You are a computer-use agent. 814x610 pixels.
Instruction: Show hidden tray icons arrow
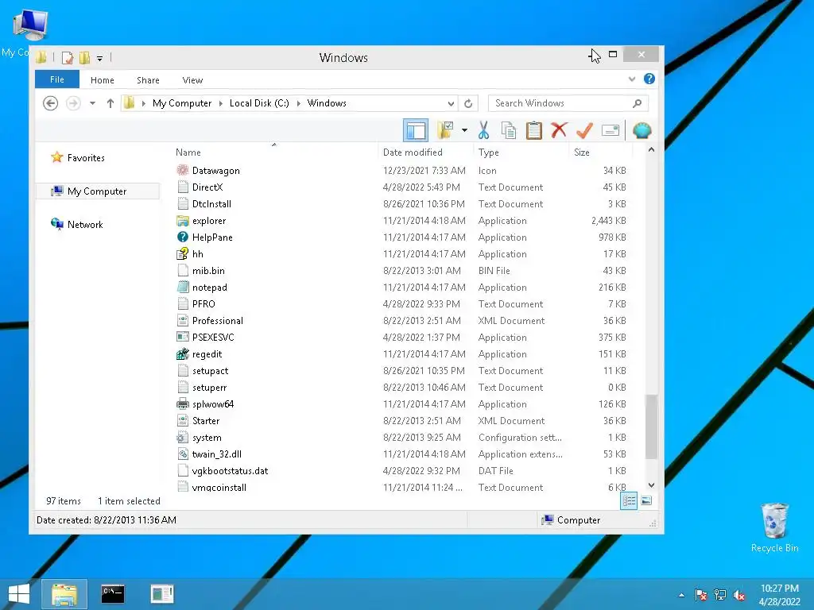(681, 595)
